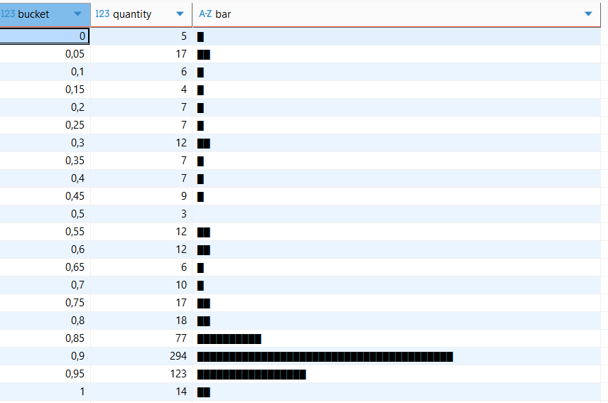Select quantity cell 17 in bucket 0,75 row
This screenshot has height=403, width=608.
(x=141, y=303)
